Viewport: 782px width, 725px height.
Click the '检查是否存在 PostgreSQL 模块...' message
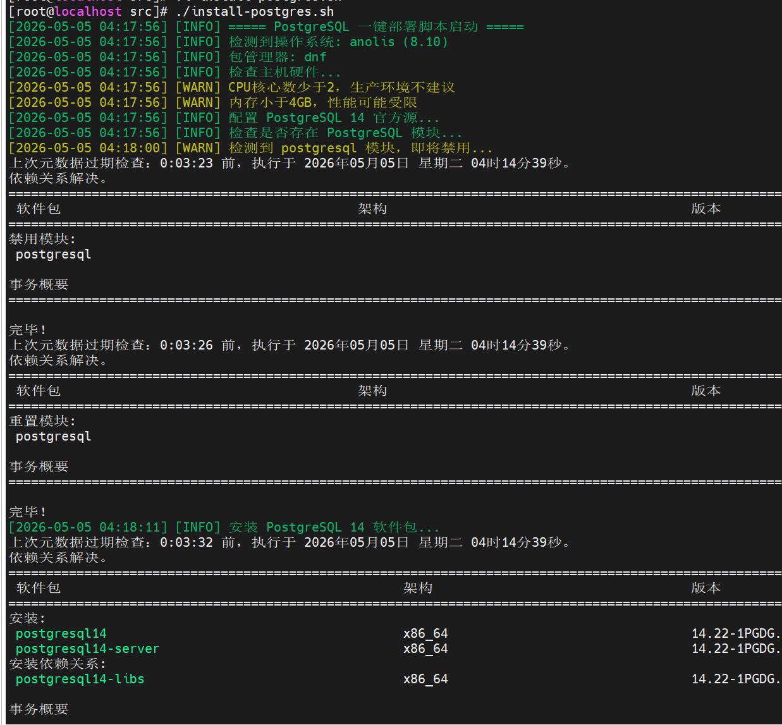pos(345,133)
